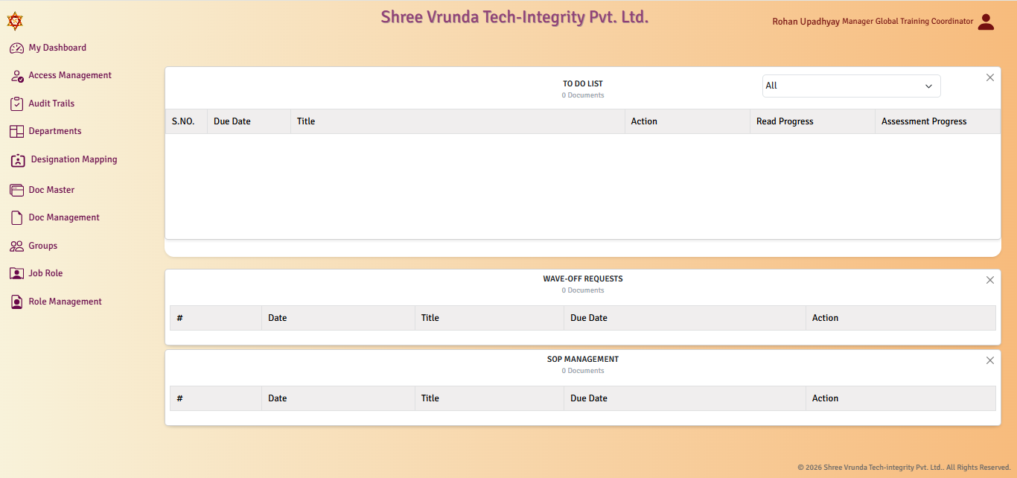
Task: Click the company star logo icon
Action: [15, 21]
